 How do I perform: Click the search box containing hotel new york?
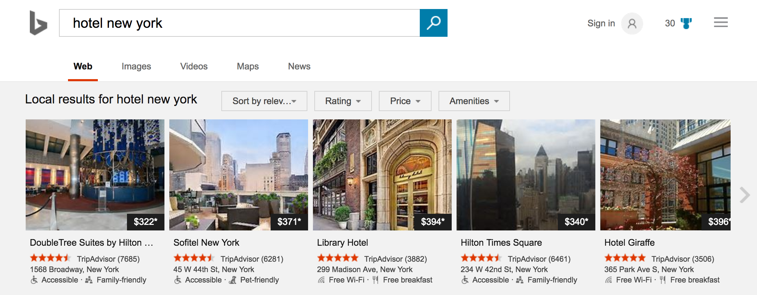point(239,23)
